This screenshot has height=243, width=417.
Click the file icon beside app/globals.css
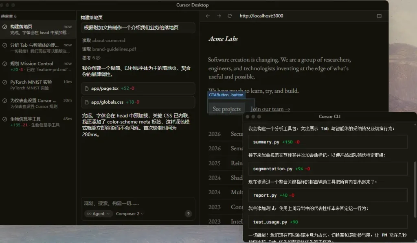point(86,102)
